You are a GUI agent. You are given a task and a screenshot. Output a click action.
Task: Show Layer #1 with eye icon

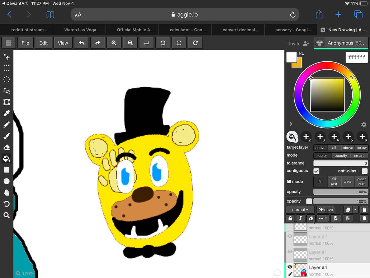pyautogui.click(x=290, y=251)
